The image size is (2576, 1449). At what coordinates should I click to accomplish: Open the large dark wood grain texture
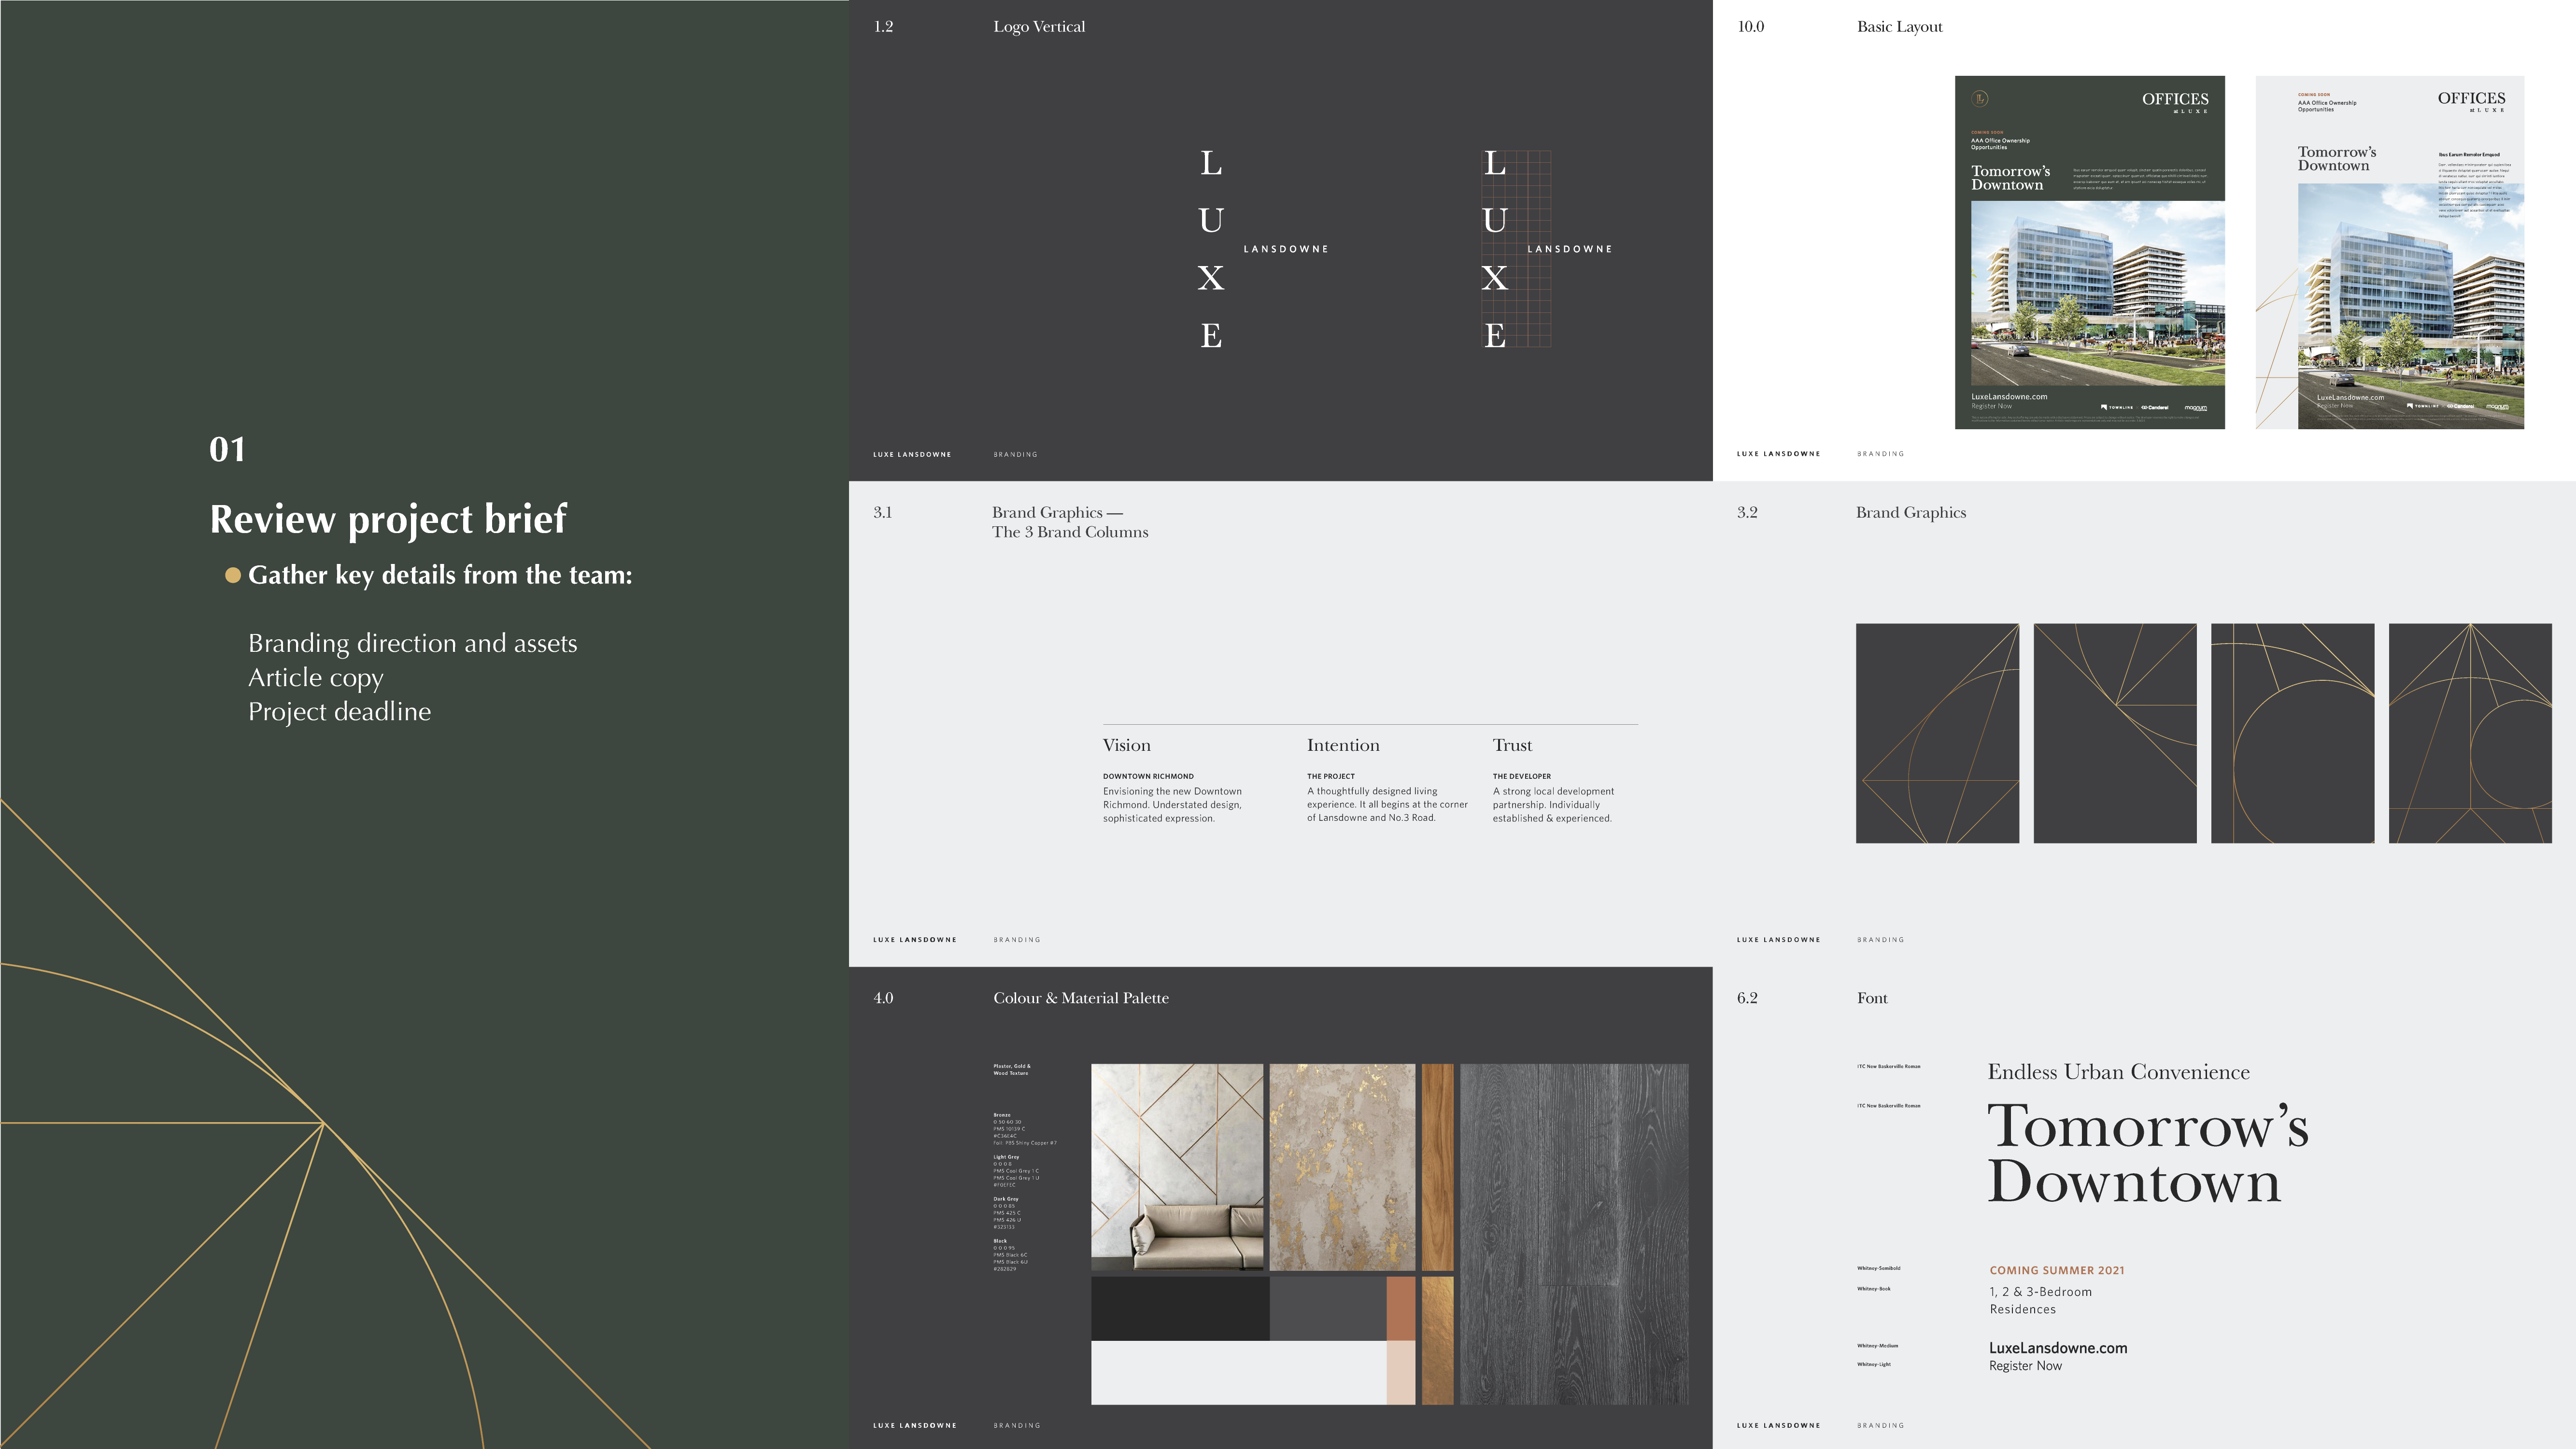1574,1234
